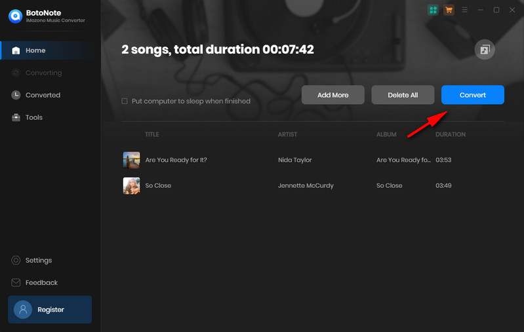Click the DURATION column header
524x332 pixels.
pos(450,134)
